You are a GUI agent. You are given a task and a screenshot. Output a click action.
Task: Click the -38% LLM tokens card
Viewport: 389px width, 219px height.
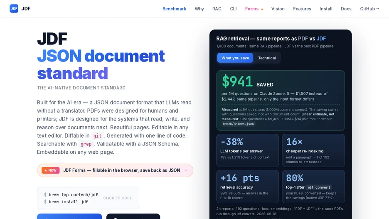pos(248,150)
